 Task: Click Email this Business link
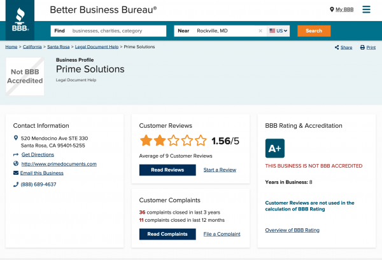pyautogui.click(x=41, y=173)
